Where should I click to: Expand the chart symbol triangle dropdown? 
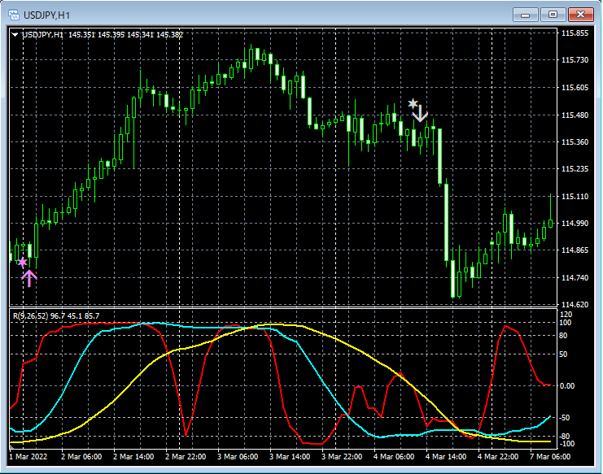(x=15, y=35)
